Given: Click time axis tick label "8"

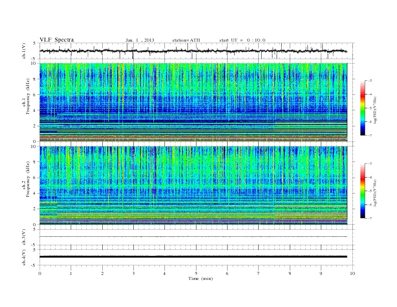Looking at the screenshot, I should 290,273.
